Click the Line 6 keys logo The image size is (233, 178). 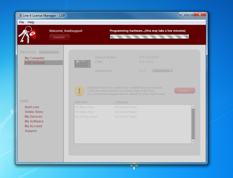pos(27,35)
